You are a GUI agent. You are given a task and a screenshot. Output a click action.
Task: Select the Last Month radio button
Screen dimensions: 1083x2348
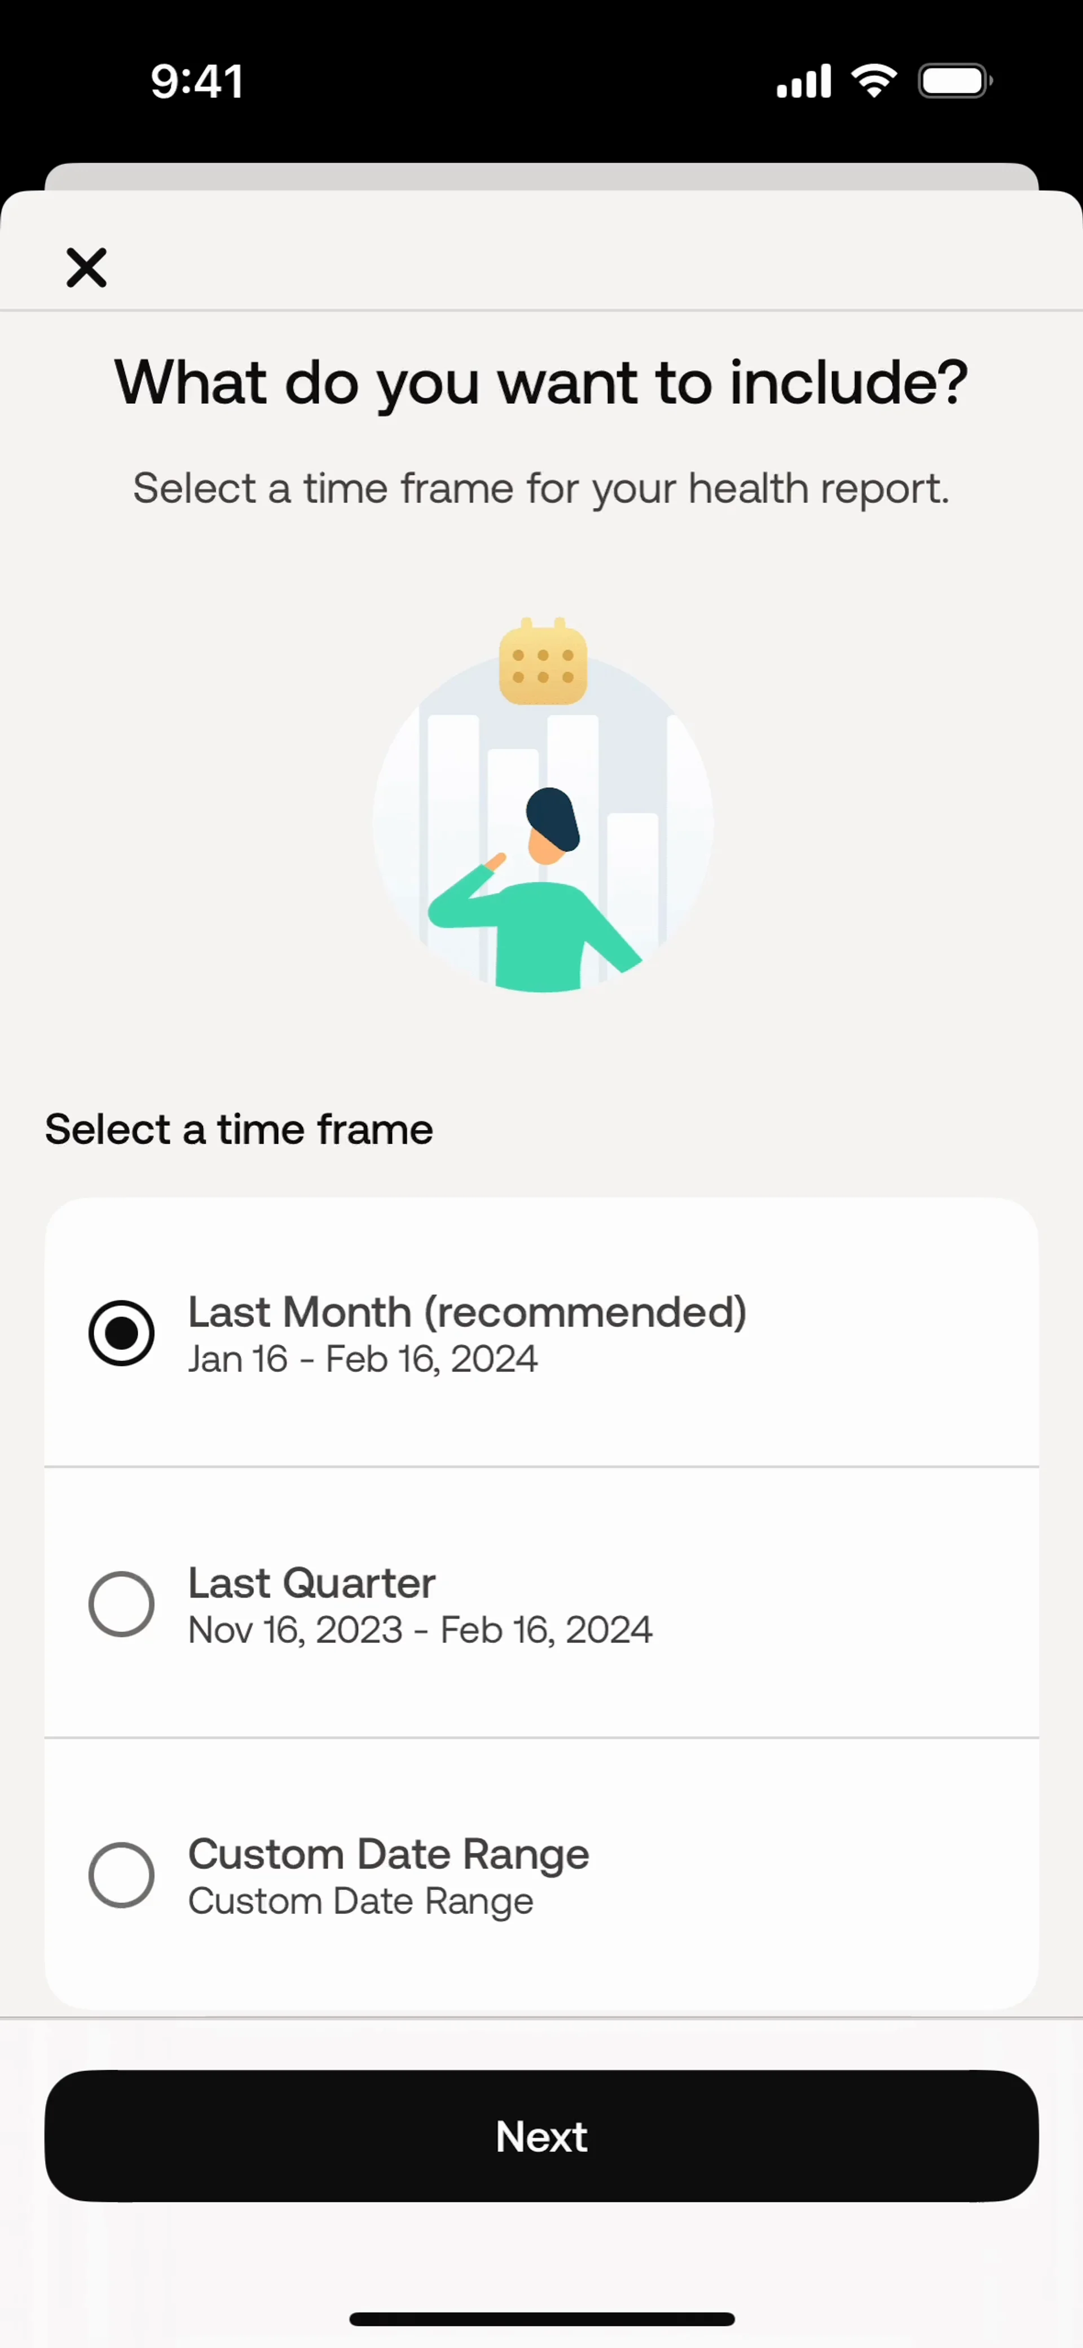coord(121,1332)
